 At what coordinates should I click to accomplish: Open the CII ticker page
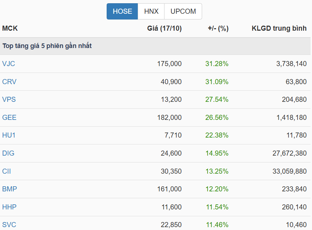(7, 171)
